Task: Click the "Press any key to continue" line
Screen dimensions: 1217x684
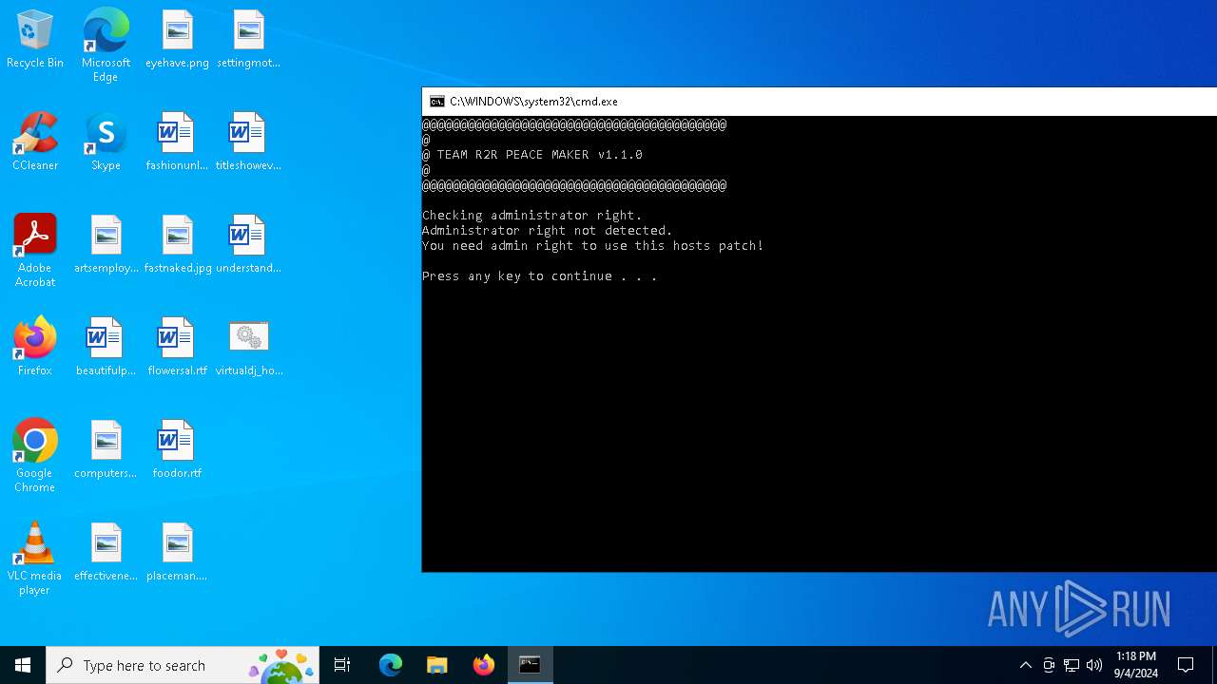Action: (x=539, y=276)
